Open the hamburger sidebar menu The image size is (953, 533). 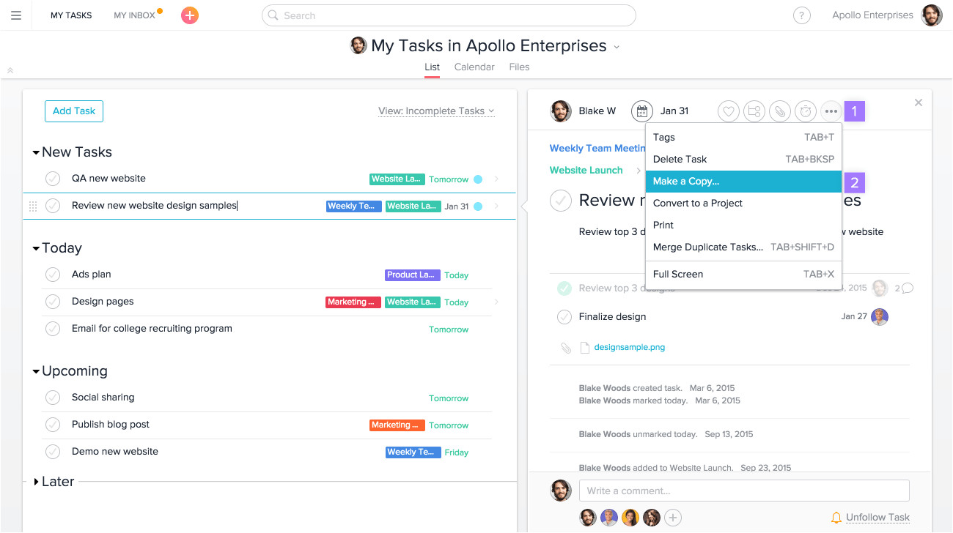pos(16,15)
